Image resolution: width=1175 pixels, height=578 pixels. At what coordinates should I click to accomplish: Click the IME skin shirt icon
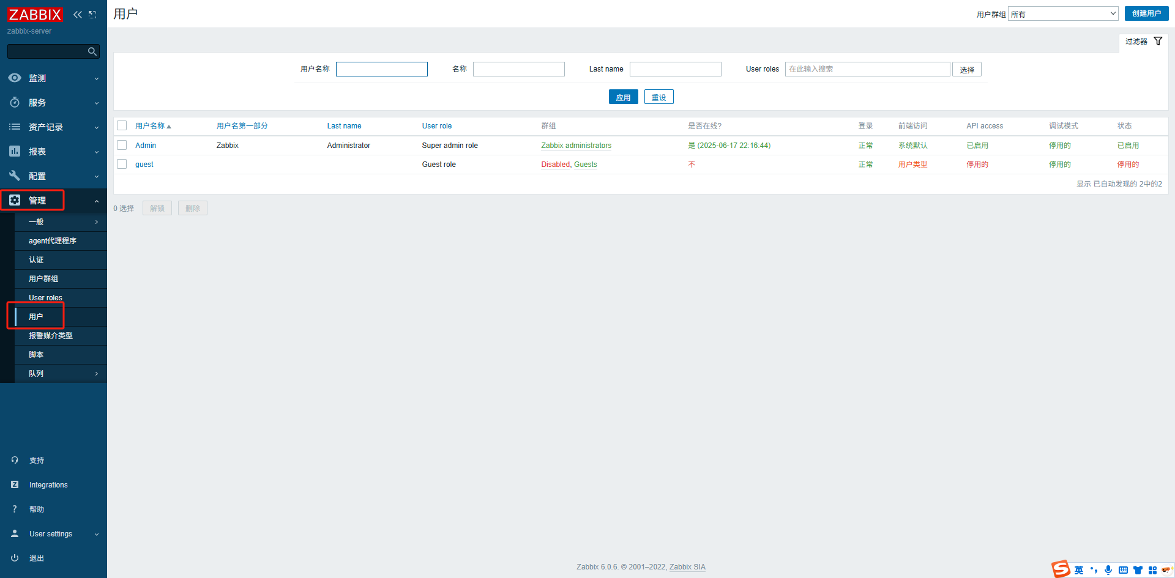[1138, 570]
